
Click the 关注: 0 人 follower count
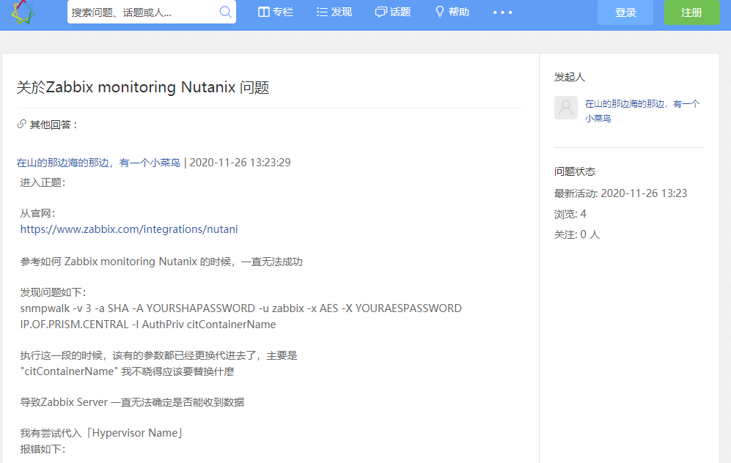click(577, 234)
